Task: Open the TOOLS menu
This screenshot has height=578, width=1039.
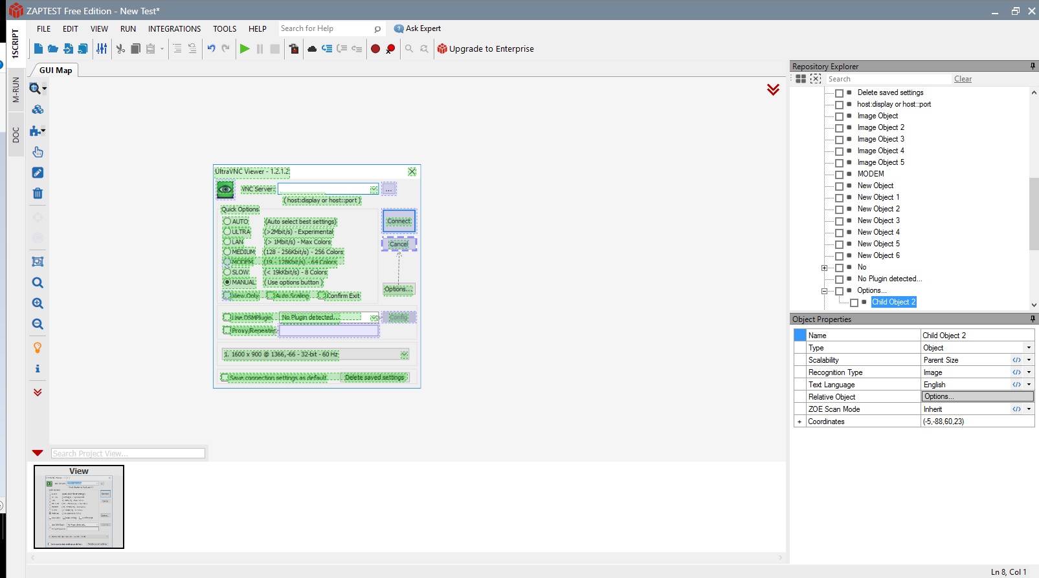Action: click(x=225, y=28)
